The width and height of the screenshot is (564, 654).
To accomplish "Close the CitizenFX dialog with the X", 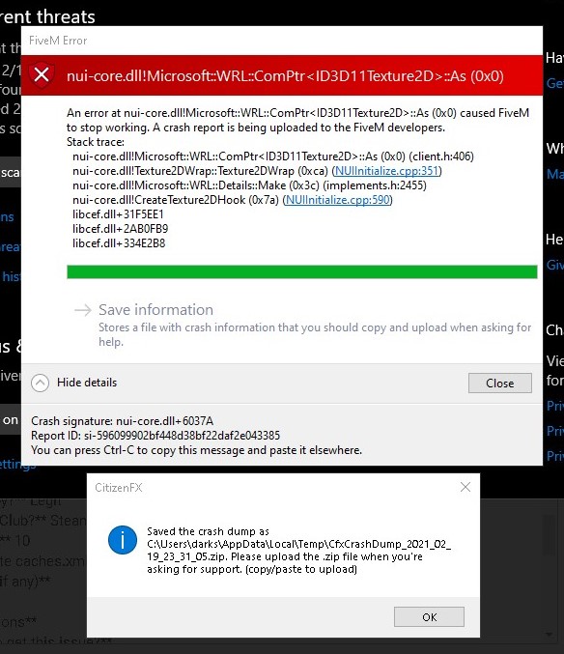I will coord(465,487).
